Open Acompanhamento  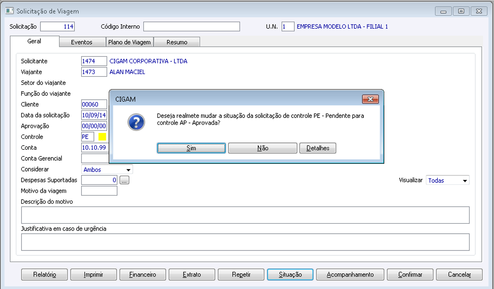click(x=350, y=274)
